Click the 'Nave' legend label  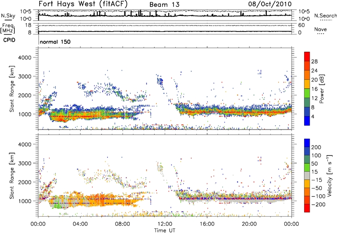pyautogui.click(x=321, y=29)
